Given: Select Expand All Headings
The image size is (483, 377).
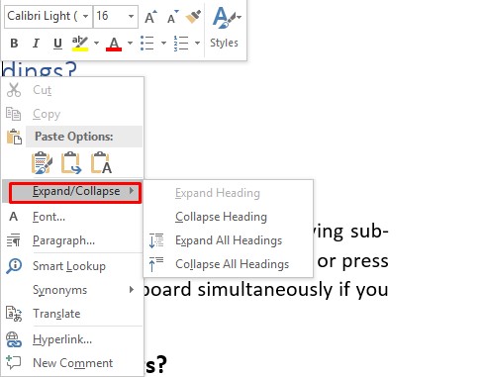Looking at the screenshot, I should click(229, 240).
